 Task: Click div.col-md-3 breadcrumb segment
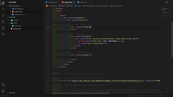click(118, 6)
